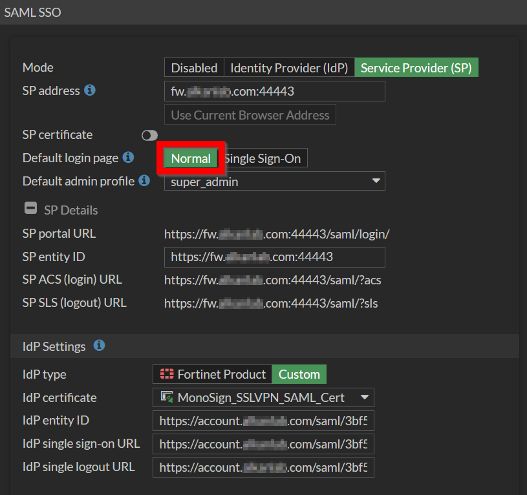Image resolution: width=527 pixels, height=495 pixels.
Task: Click the info icon next to IdP Settings
Action: (x=99, y=346)
